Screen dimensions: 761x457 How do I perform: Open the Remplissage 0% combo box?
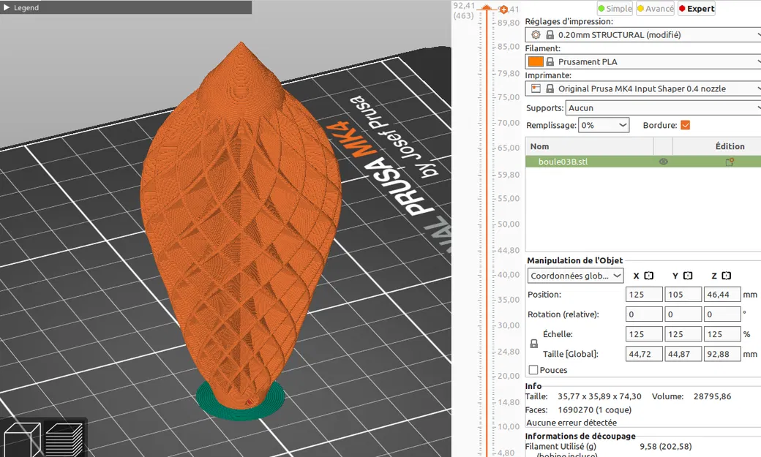(604, 125)
